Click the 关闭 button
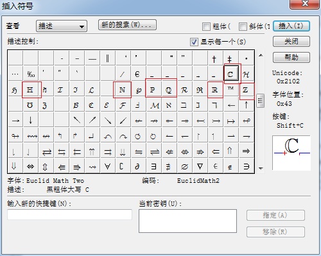The width and height of the screenshot is (321, 256). click(291, 41)
